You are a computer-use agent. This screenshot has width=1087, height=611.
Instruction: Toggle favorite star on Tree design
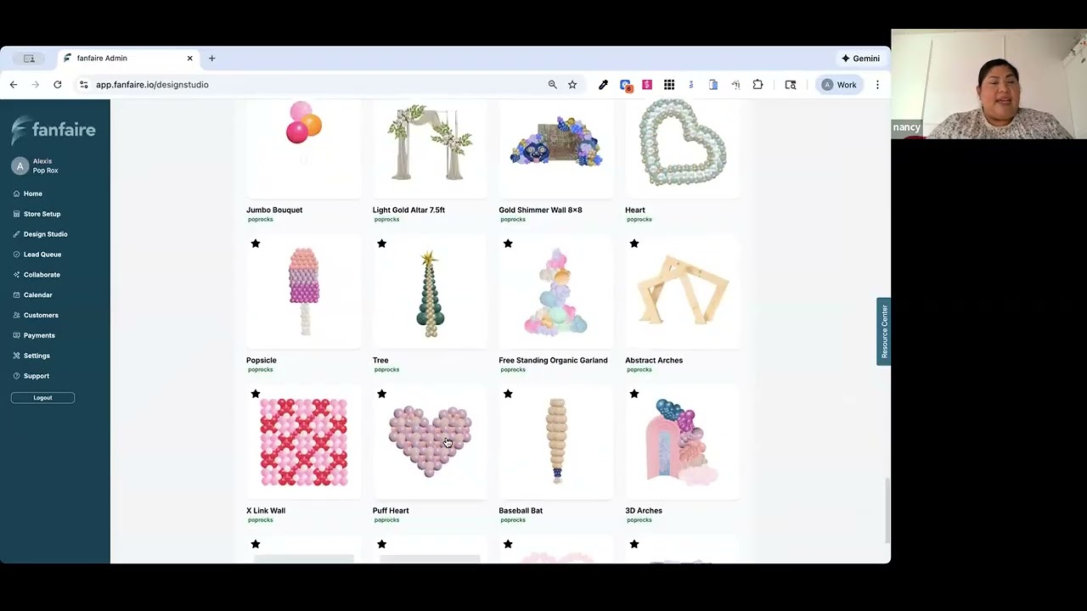381,244
